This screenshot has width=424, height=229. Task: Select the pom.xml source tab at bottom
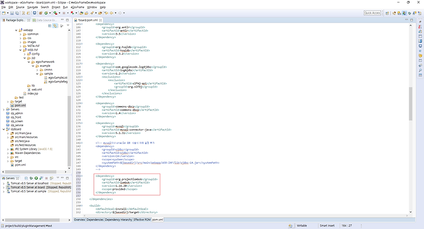point(158,220)
